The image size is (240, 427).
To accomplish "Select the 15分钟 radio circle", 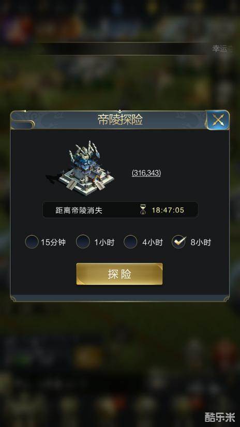I will 32,242.
